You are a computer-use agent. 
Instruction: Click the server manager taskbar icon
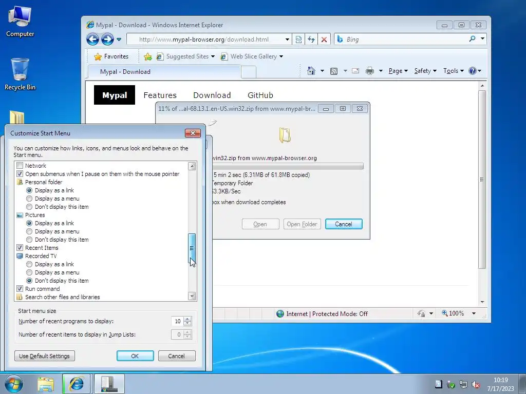coord(109,384)
